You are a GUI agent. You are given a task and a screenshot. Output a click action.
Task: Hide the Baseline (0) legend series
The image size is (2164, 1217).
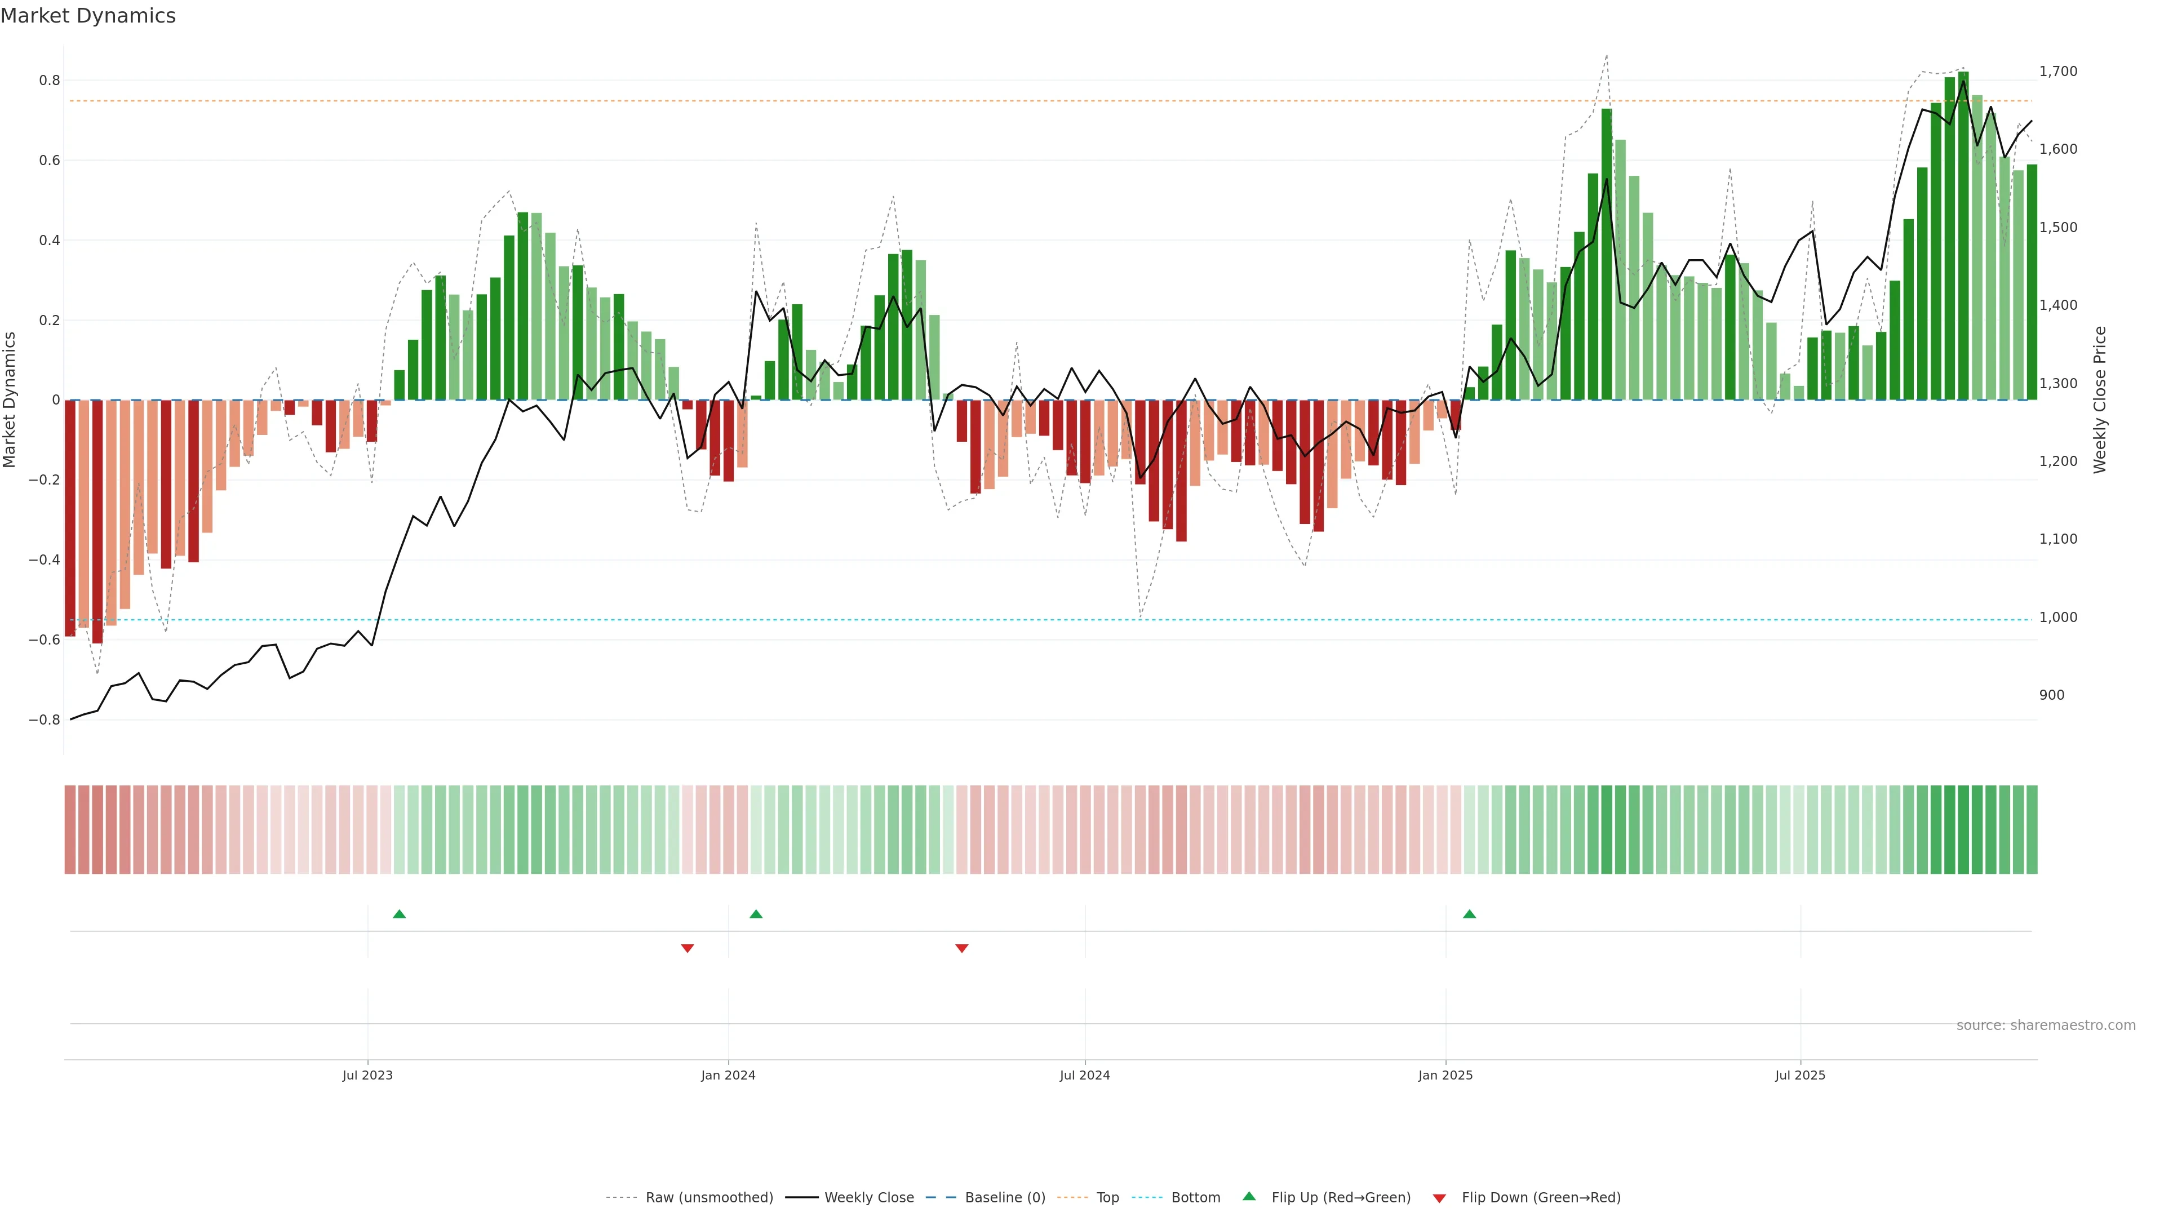[x=1005, y=1198]
